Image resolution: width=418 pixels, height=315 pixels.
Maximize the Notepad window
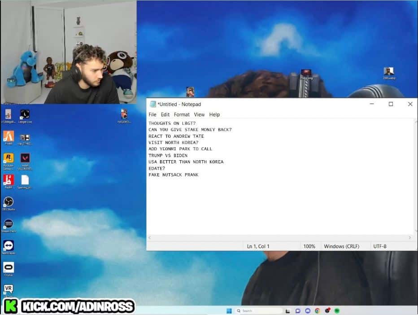391,104
